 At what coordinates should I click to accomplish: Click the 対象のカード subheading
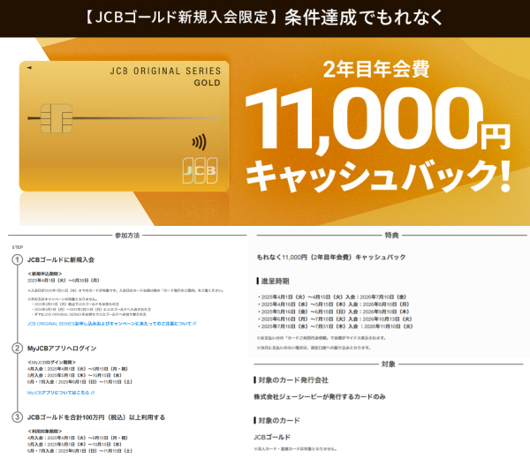pyautogui.click(x=279, y=421)
